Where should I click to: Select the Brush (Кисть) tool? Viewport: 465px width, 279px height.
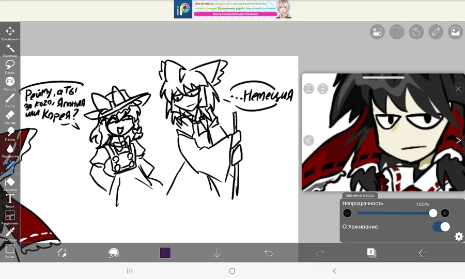(10, 100)
